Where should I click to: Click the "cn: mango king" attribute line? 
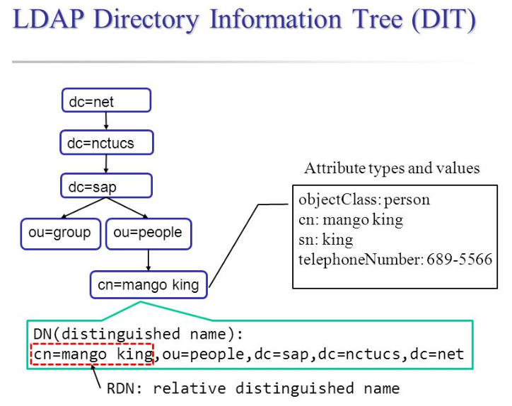pyautogui.click(x=351, y=220)
